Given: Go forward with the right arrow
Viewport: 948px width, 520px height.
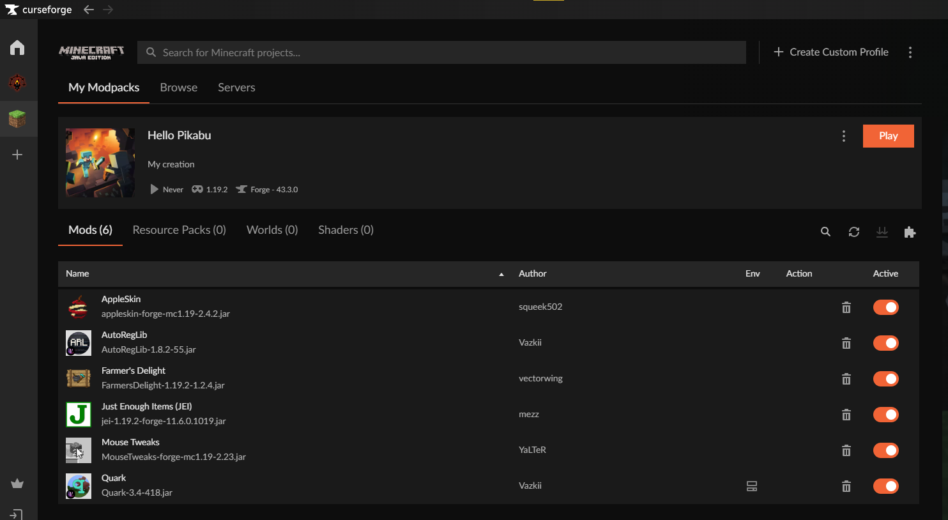Looking at the screenshot, I should click(108, 10).
